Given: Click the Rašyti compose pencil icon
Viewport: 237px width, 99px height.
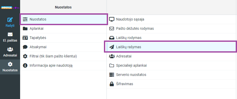Looking at the screenshot, I should [x=10, y=20].
